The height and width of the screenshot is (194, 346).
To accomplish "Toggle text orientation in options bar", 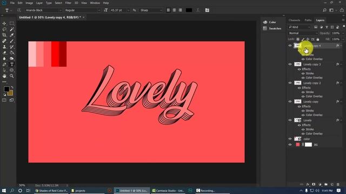I will (x=19, y=10).
